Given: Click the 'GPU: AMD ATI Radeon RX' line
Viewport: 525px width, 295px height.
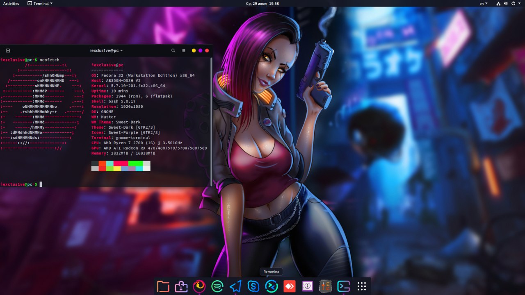Looking at the screenshot, I should pos(149,148).
